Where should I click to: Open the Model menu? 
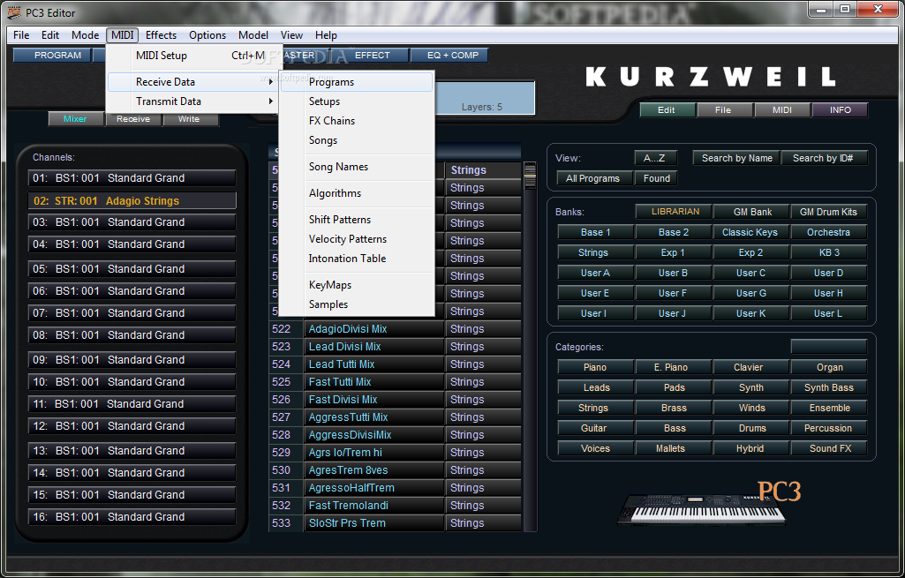[253, 35]
